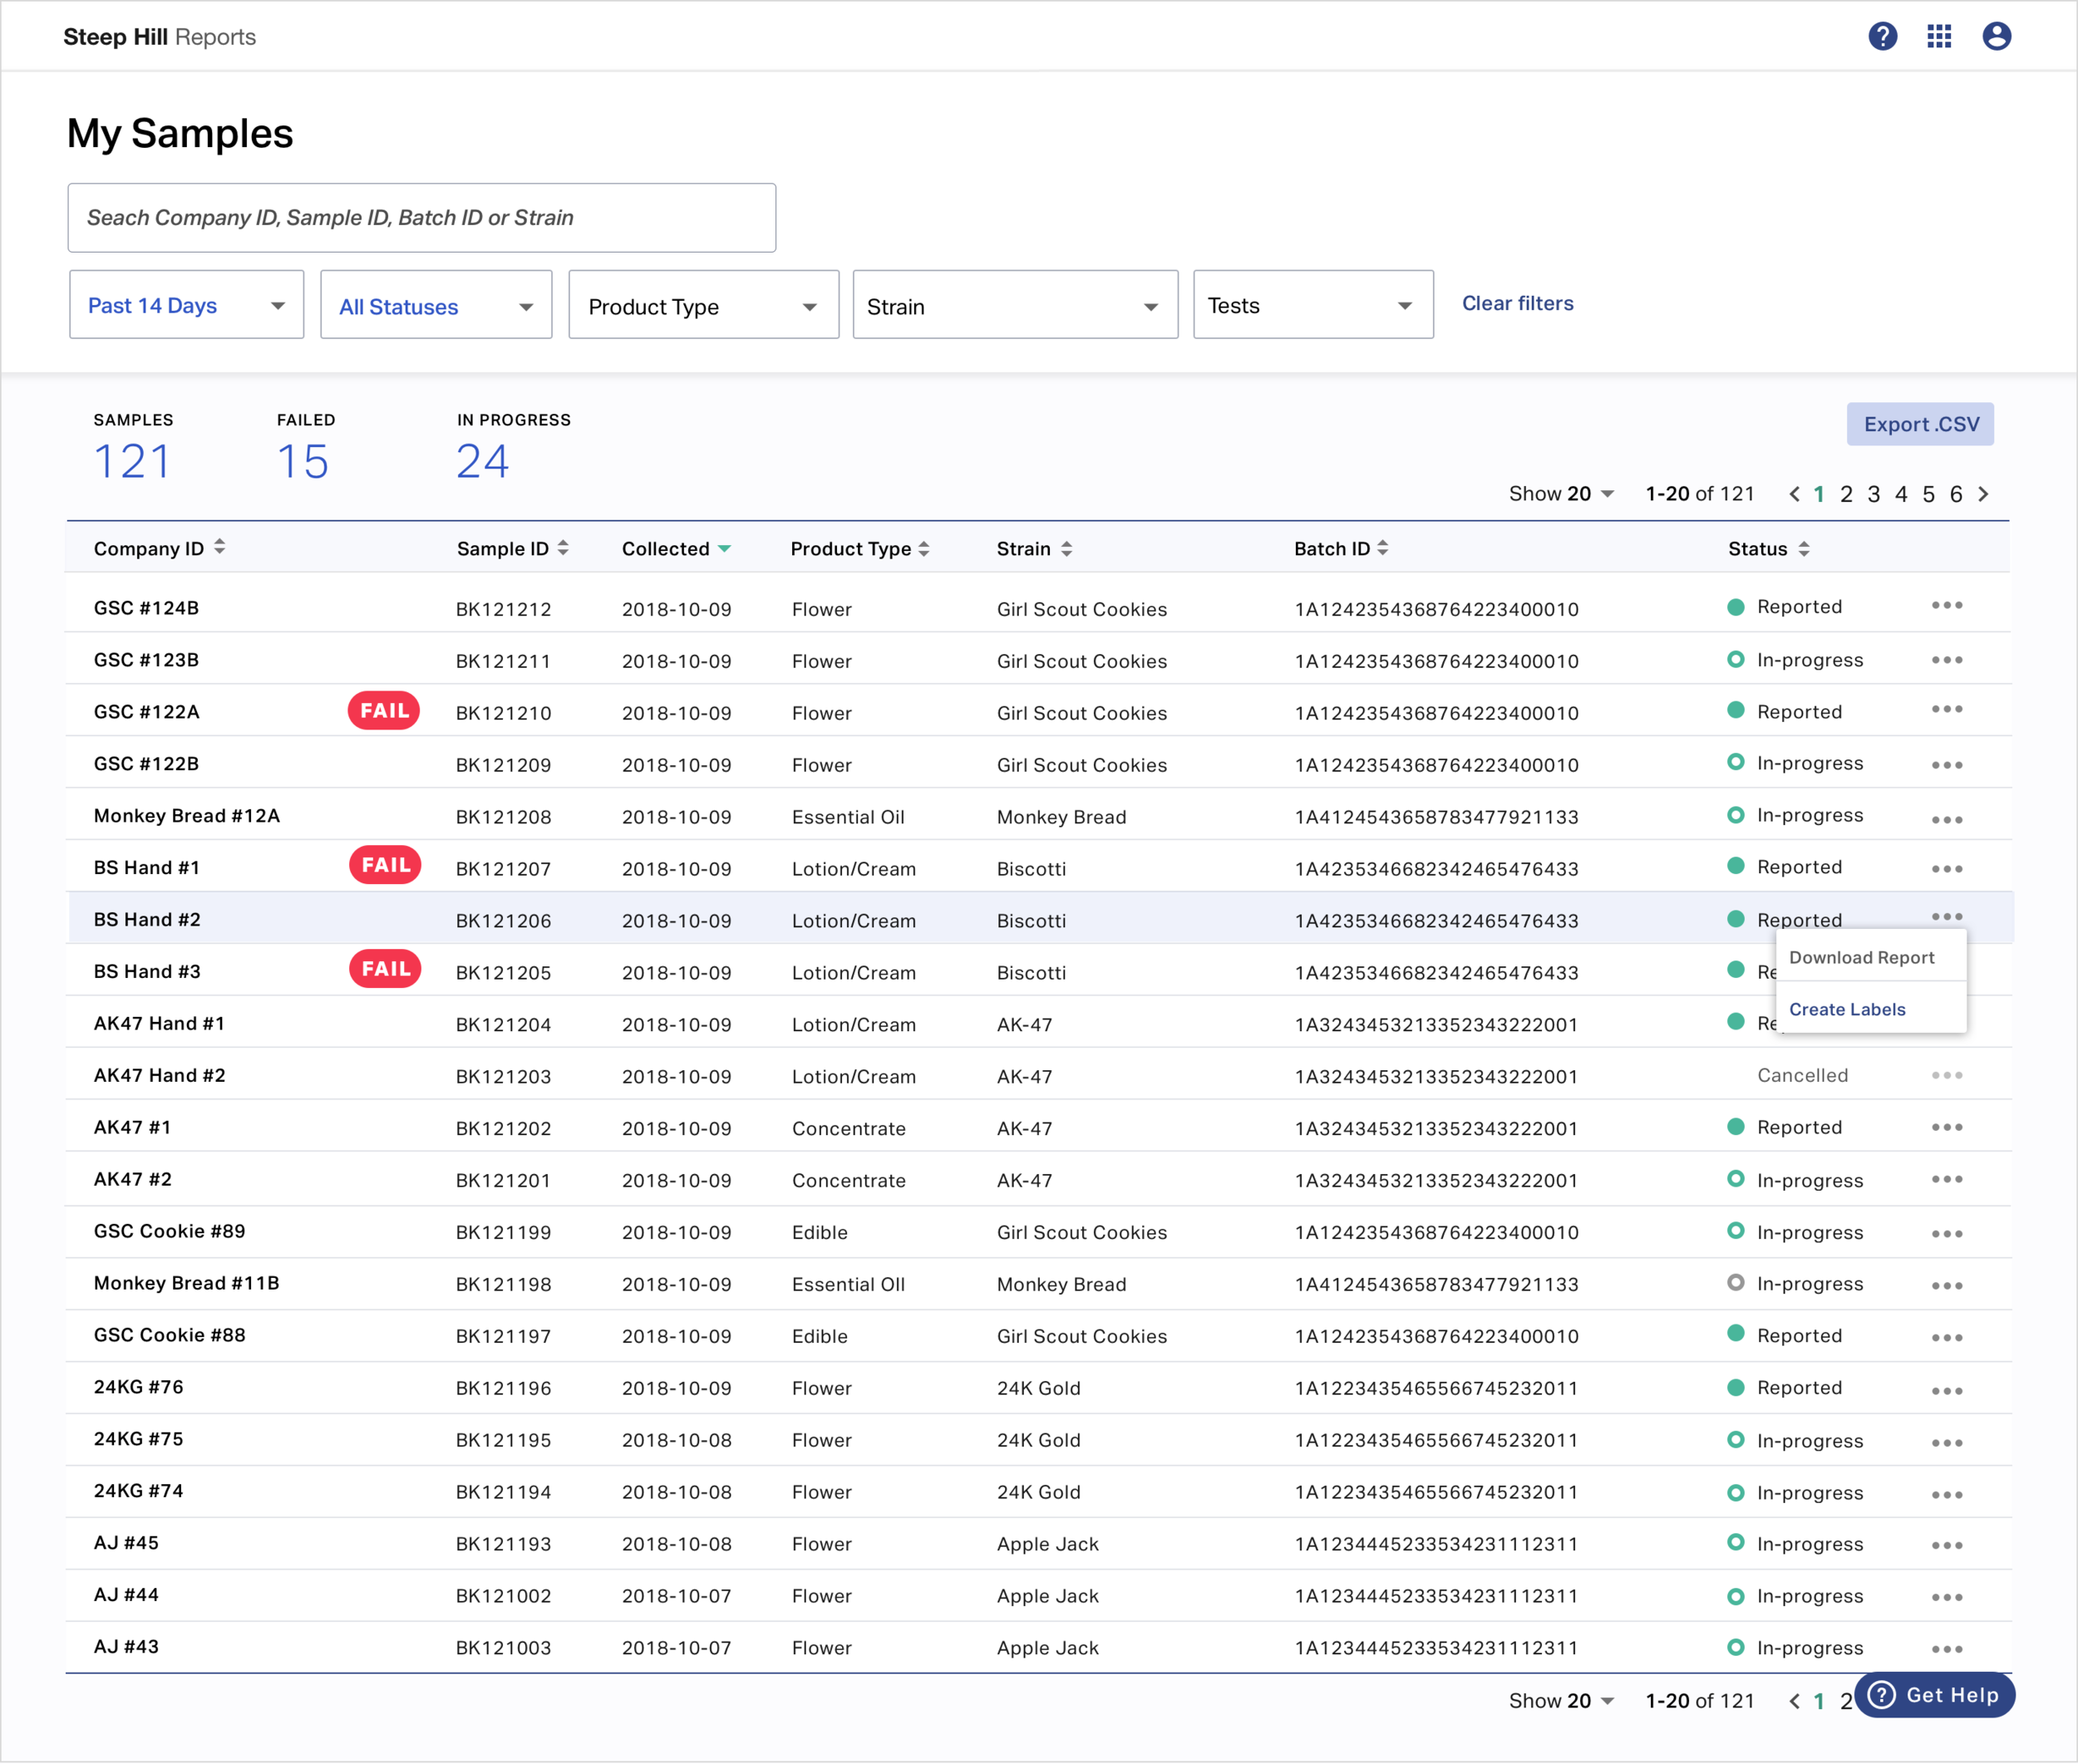The width and height of the screenshot is (2078, 1764).
Task: Open the three-dot menu for GSC Cookie #89
Action: point(1946,1233)
